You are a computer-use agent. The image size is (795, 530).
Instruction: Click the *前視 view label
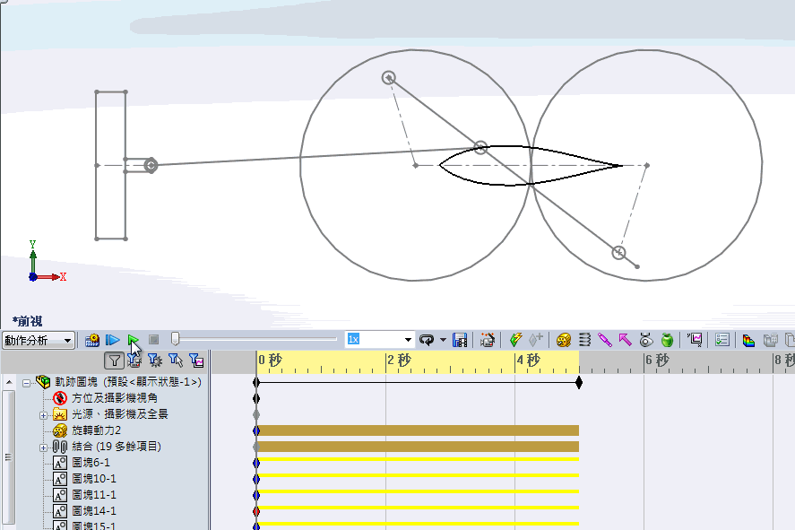28,321
